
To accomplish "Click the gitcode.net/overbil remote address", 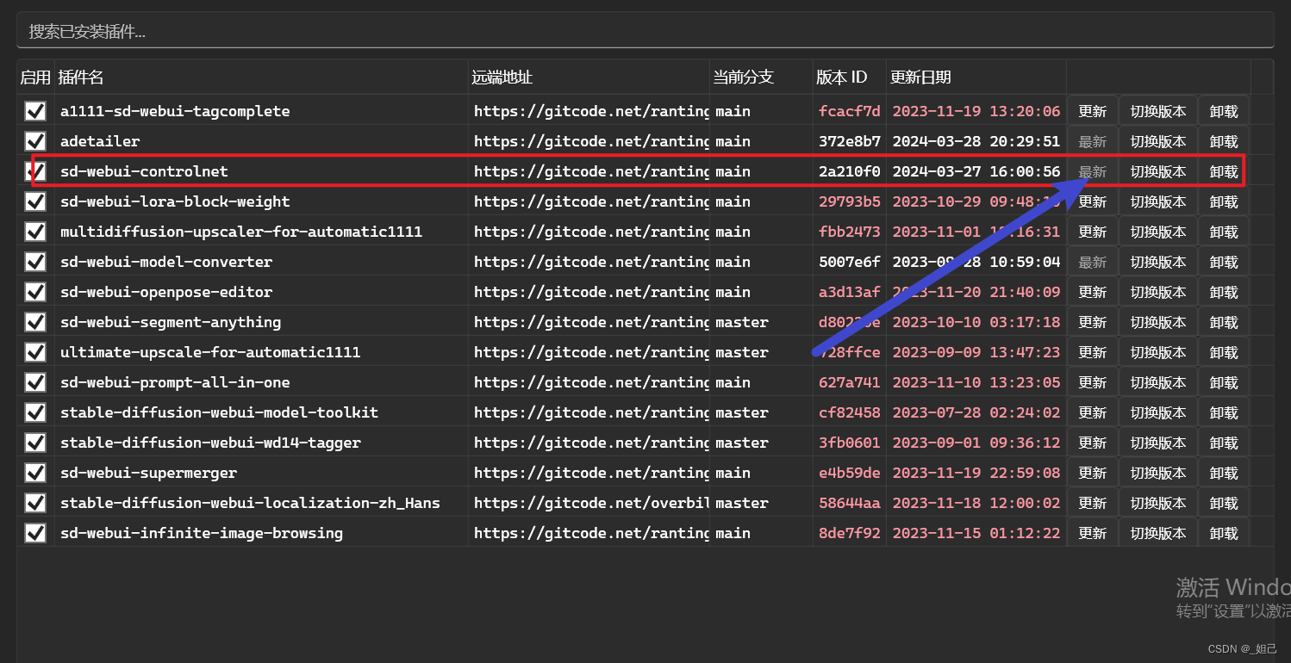I will [x=591, y=503].
